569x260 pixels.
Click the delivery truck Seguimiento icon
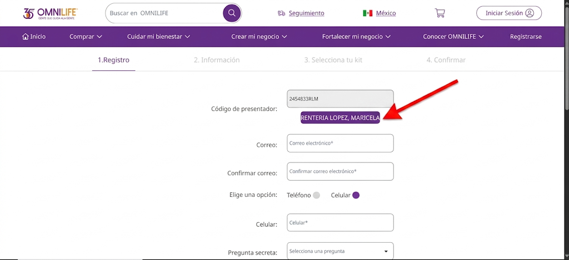[281, 13]
